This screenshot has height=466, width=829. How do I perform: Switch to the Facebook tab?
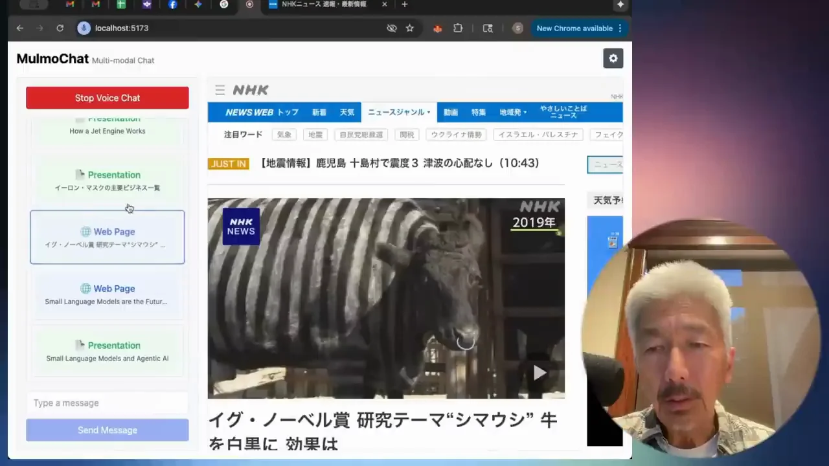tap(172, 4)
